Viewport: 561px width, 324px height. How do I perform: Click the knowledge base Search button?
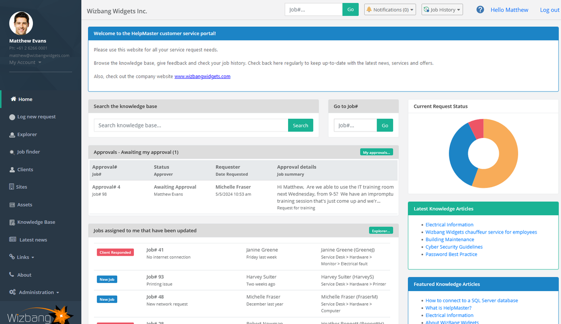coord(301,125)
